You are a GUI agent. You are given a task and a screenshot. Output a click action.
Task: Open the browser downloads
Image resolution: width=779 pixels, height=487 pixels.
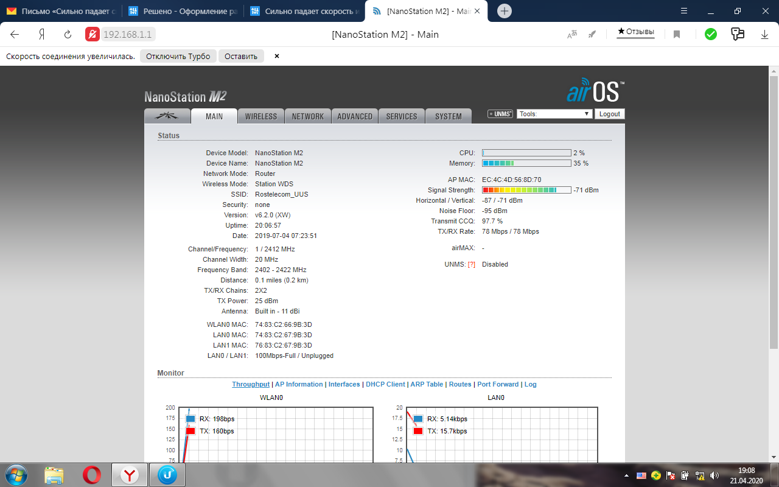(765, 35)
